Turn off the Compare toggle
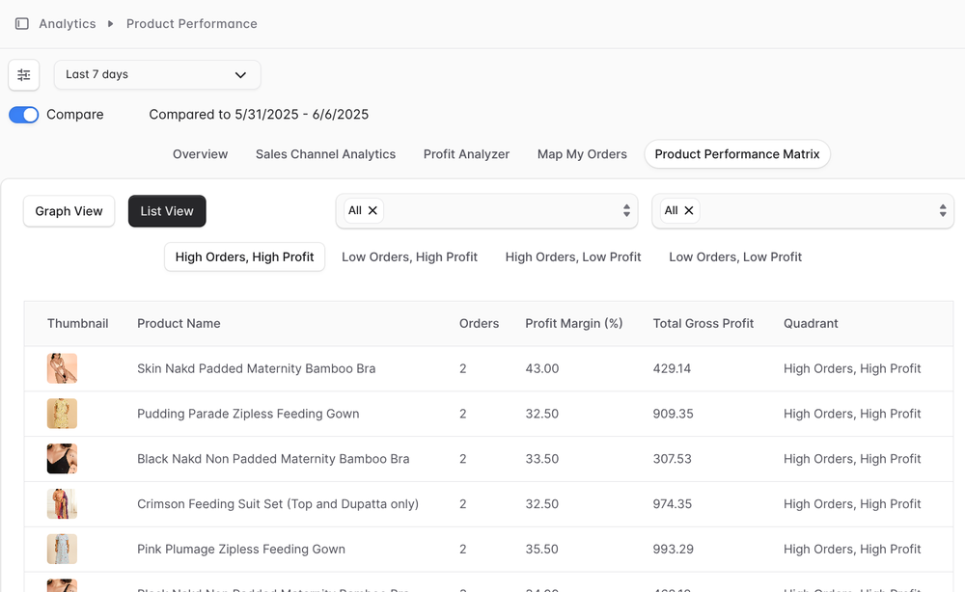Screen dimensions: 965x592 (x=24, y=115)
